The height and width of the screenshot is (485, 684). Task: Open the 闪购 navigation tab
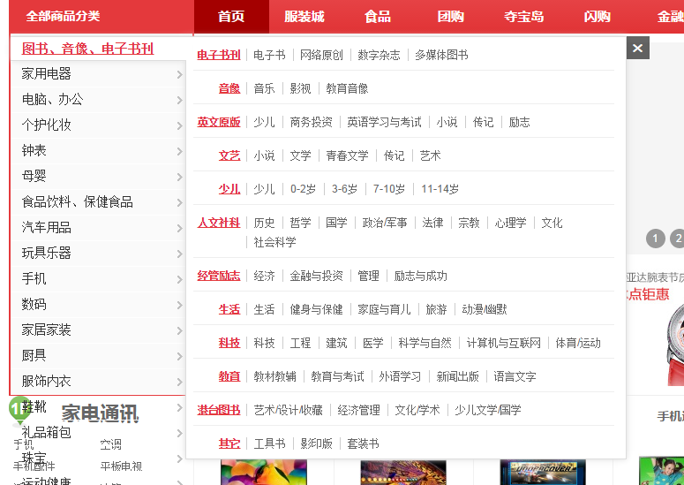coord(597,17)
